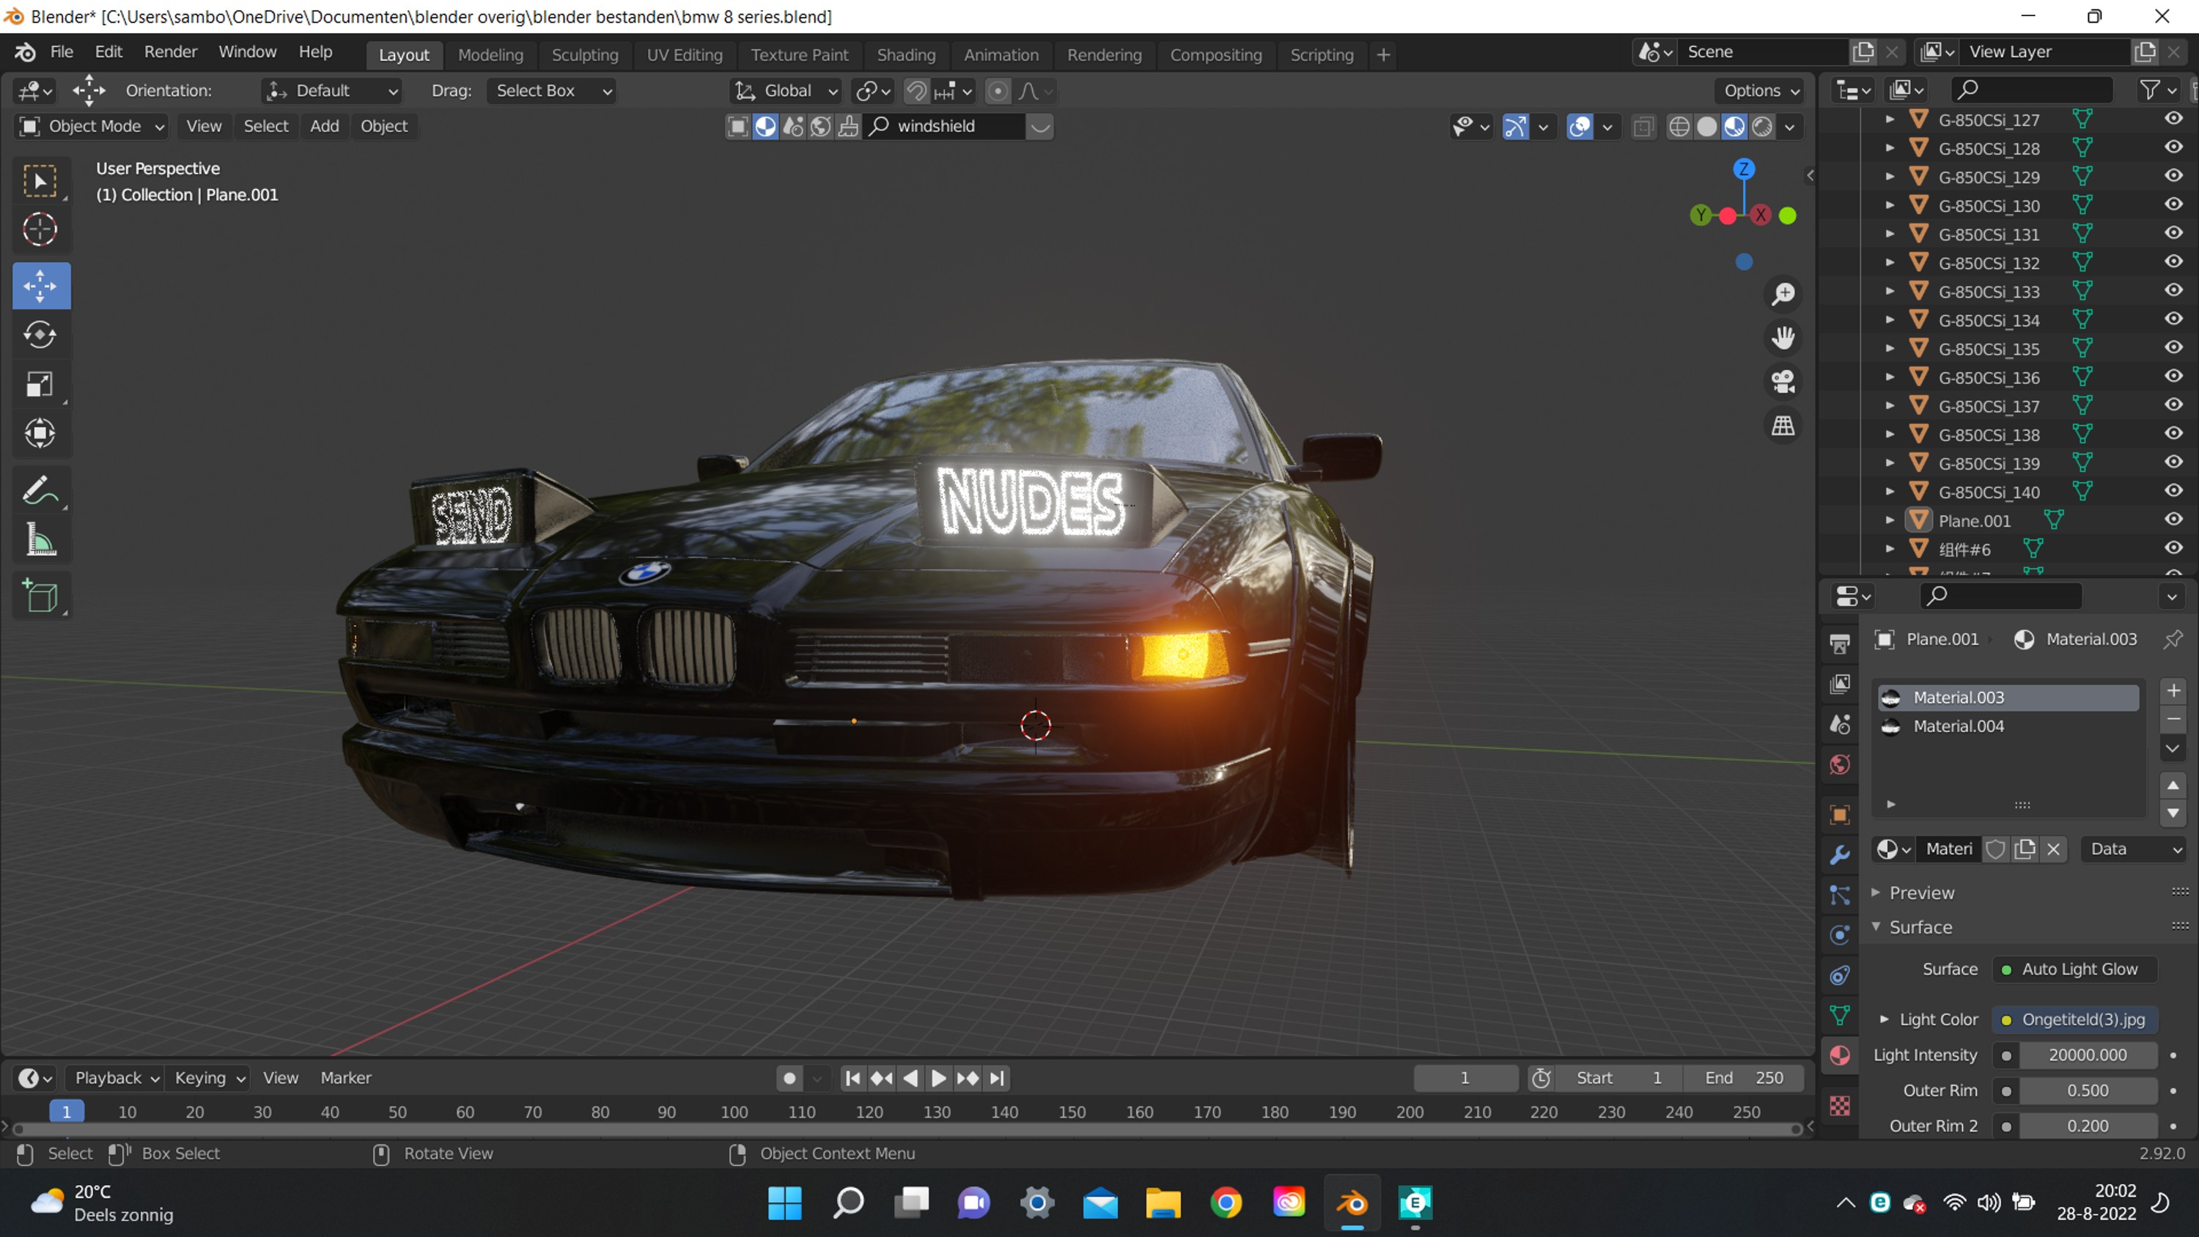The height and width of the screenshot is (1237, 2199).
Task: Click the World Properties globe icon
Action: coord(1840,765)
